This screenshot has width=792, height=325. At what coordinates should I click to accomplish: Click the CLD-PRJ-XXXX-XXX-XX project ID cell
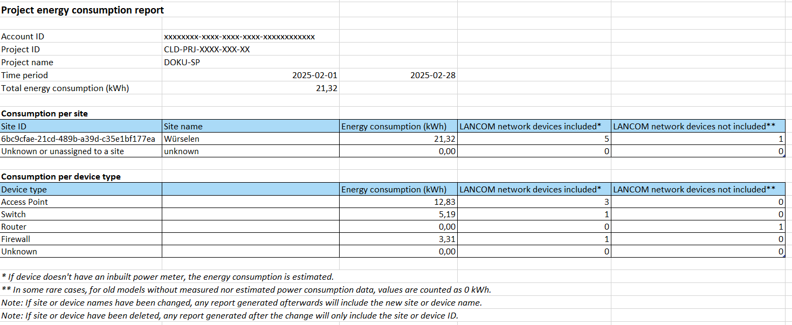207,50
